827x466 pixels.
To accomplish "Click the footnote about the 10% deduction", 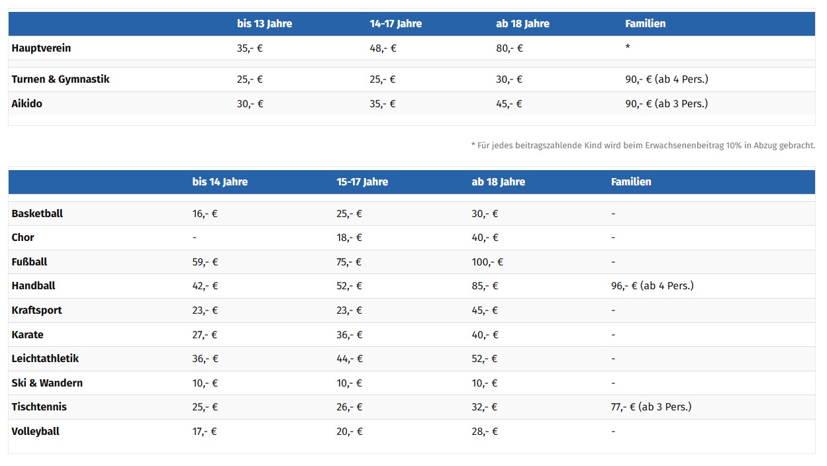I will click(x=643, y=146).
